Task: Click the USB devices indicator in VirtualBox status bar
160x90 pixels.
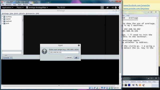Action: (97, 88)
